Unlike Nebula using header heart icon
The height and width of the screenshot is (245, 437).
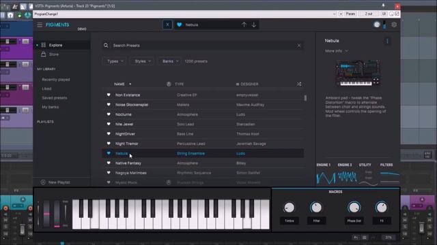click(179, 24)
